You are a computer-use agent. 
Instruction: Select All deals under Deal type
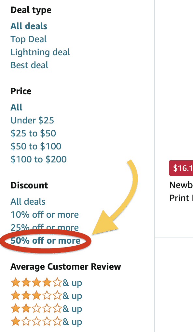pyautogui.click(x=29, y=26)
